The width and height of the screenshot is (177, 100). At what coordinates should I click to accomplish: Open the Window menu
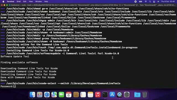[x=38, y=1]
